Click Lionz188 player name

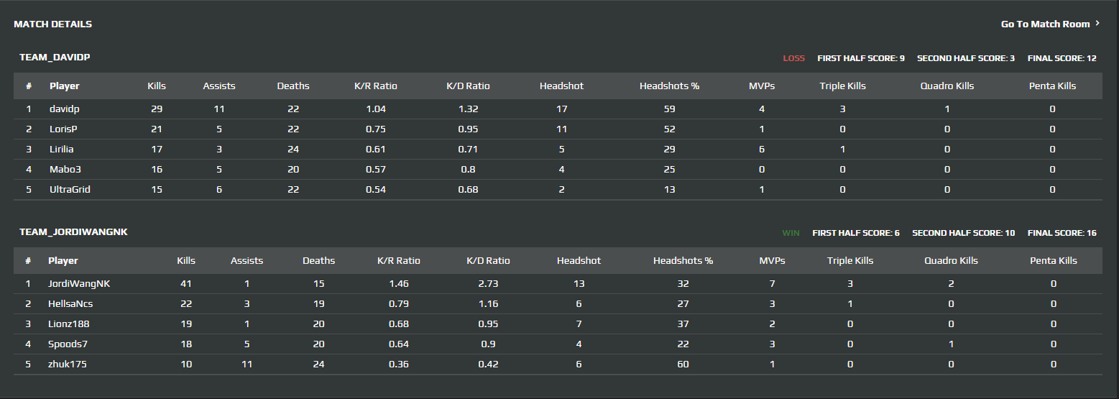click(x=69, y=324)
